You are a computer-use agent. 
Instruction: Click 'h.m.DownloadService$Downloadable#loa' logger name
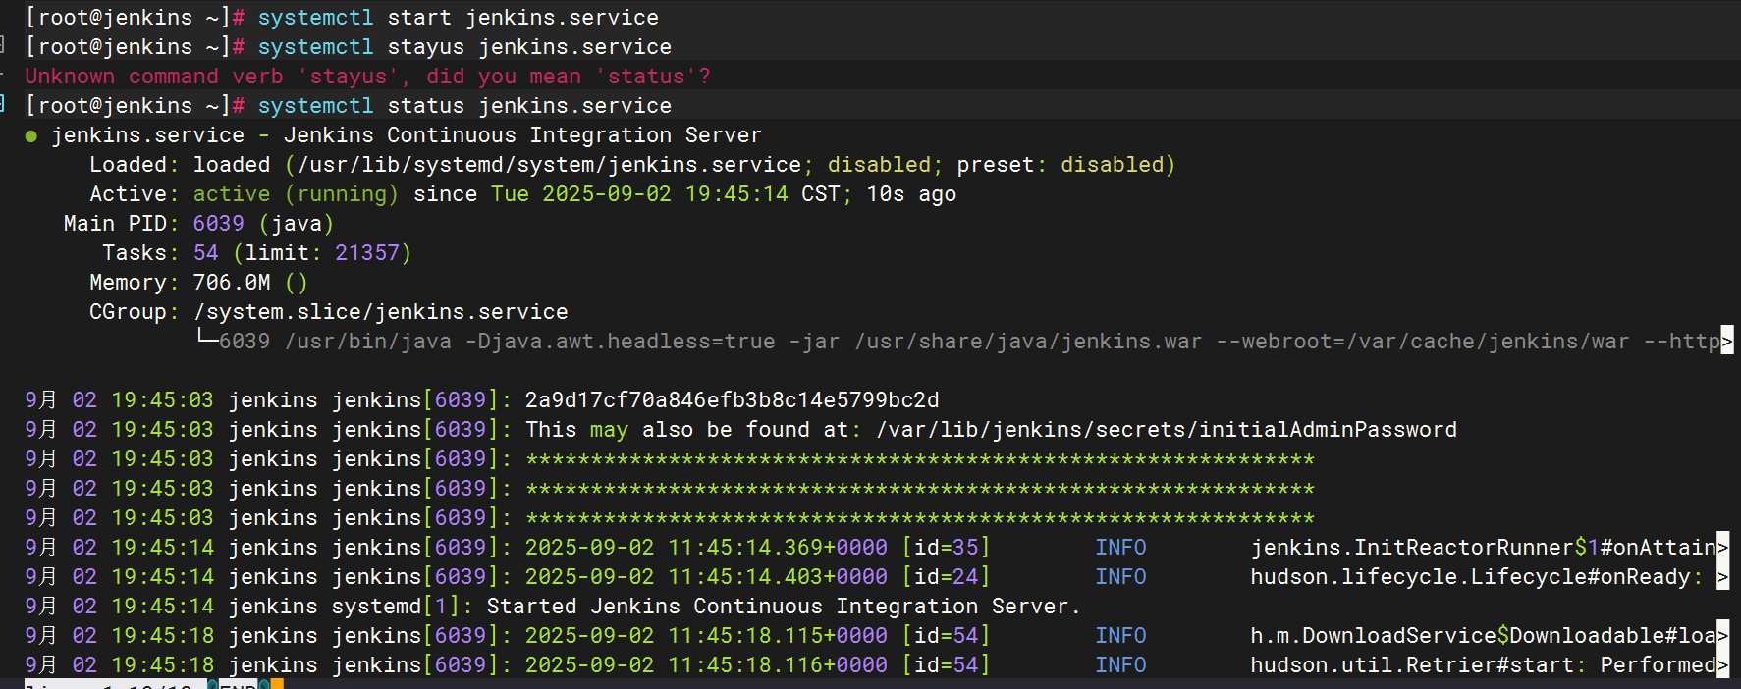coord(1483,636)
